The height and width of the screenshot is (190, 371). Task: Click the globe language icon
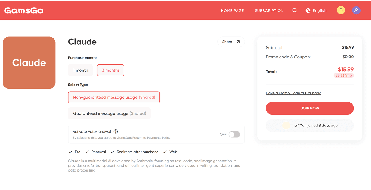point(308,11)
